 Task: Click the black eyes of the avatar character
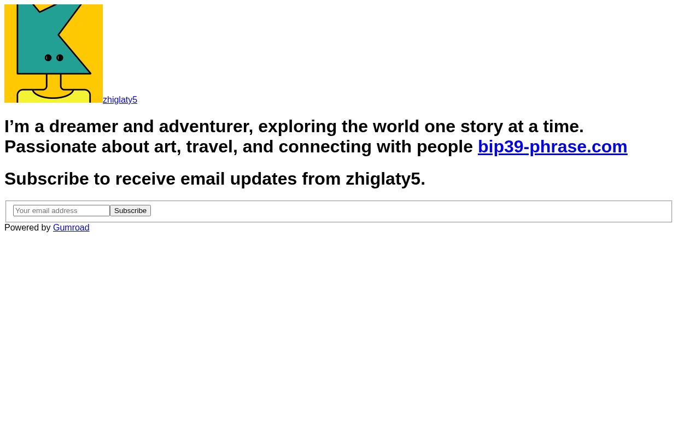[54, 58]
